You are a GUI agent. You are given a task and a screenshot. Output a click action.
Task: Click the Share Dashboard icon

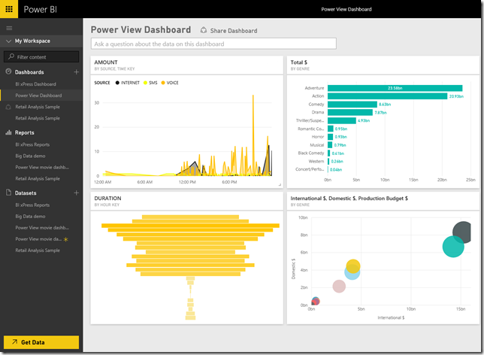click(204, 30)
